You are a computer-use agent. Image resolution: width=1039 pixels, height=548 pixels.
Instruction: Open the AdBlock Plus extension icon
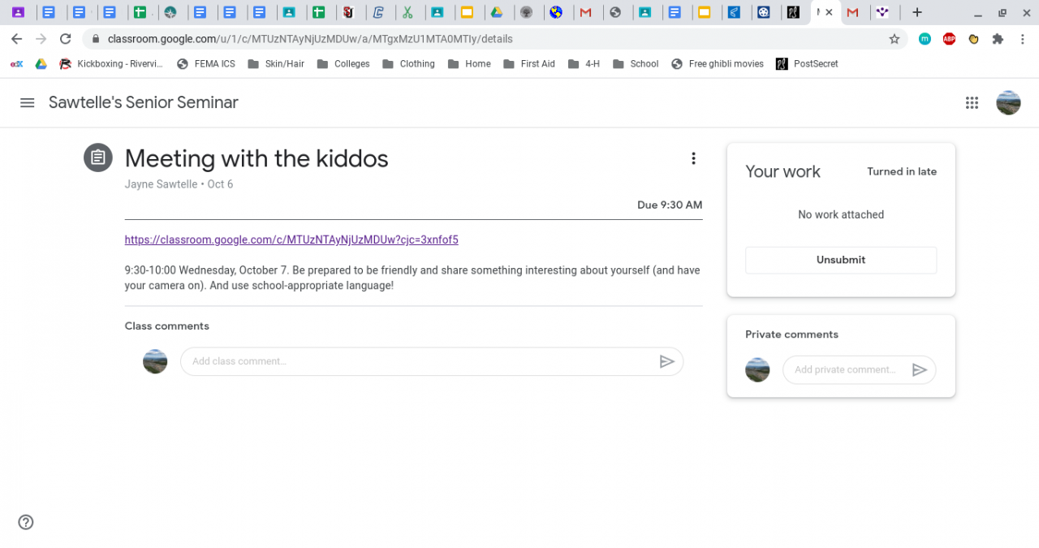949,39
